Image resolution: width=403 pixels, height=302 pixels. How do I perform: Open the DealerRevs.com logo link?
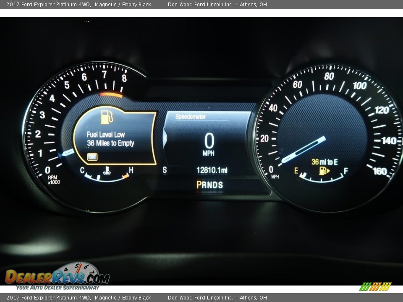(58, 276)
